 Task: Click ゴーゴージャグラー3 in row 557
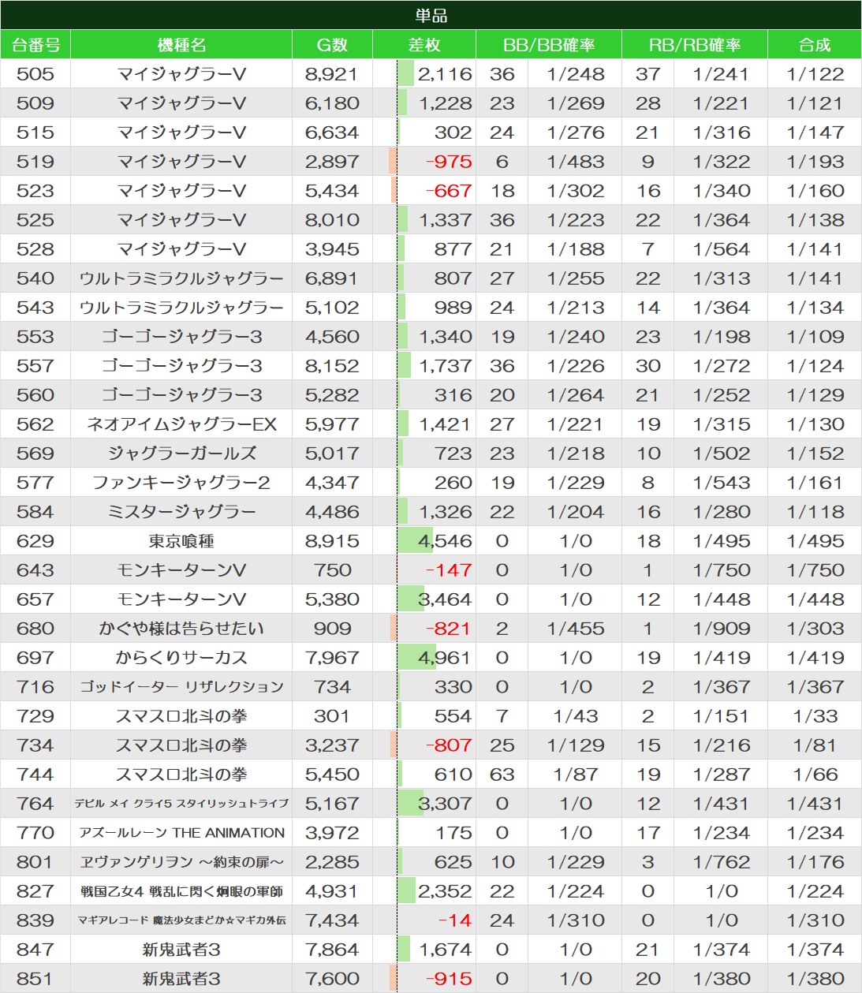181,366
